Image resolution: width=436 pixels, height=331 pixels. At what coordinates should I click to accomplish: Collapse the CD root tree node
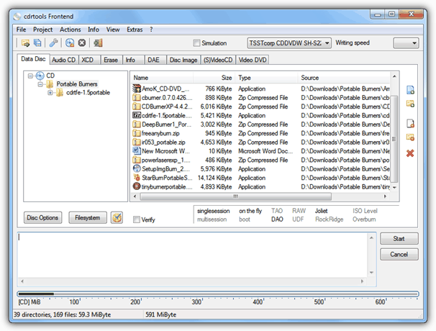pos(30,76)
